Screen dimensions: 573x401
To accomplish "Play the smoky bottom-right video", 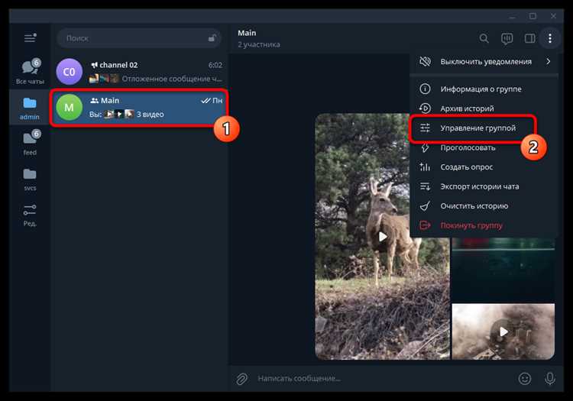I will (x=503, y=331).
